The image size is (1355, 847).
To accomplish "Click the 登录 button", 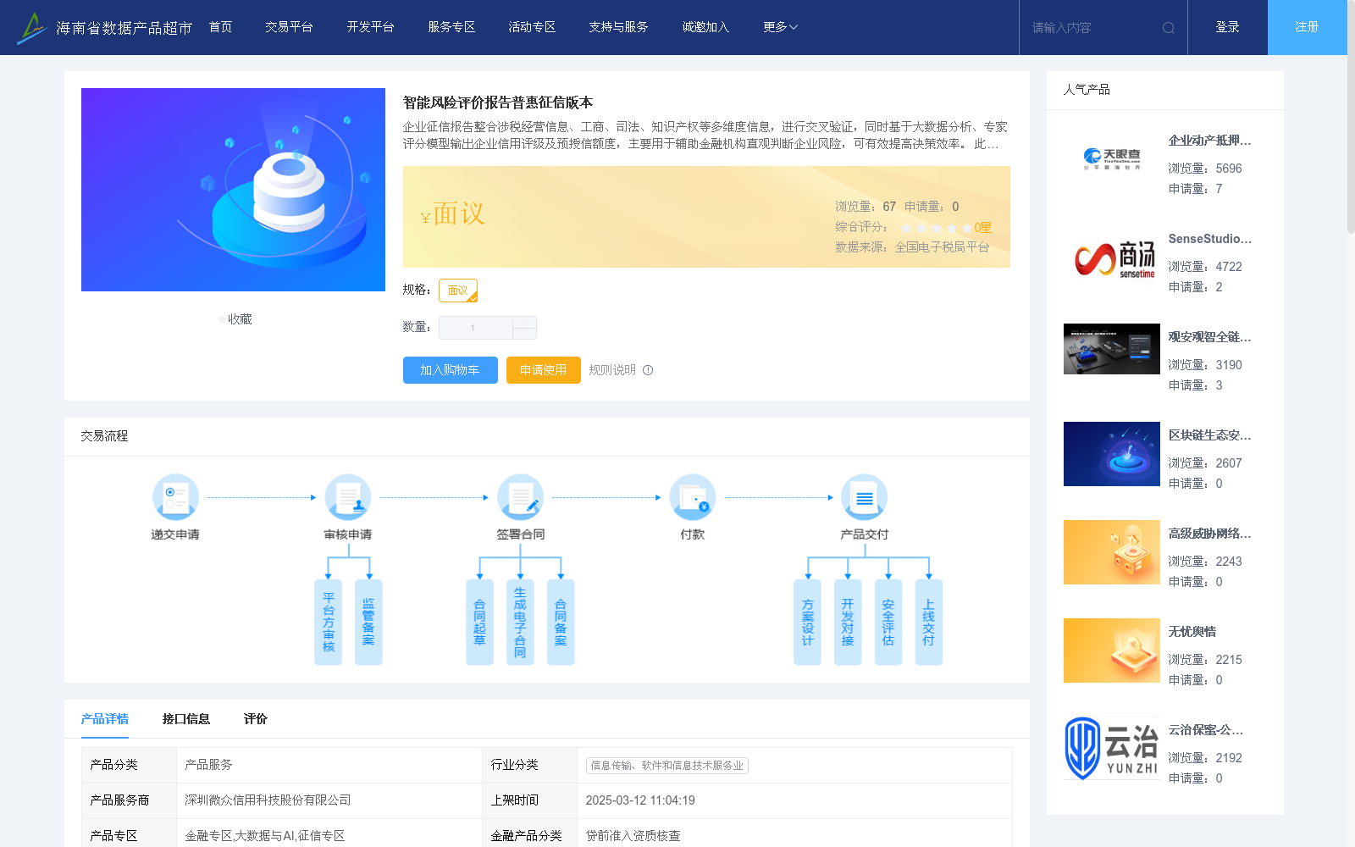I will point(1227,27).
